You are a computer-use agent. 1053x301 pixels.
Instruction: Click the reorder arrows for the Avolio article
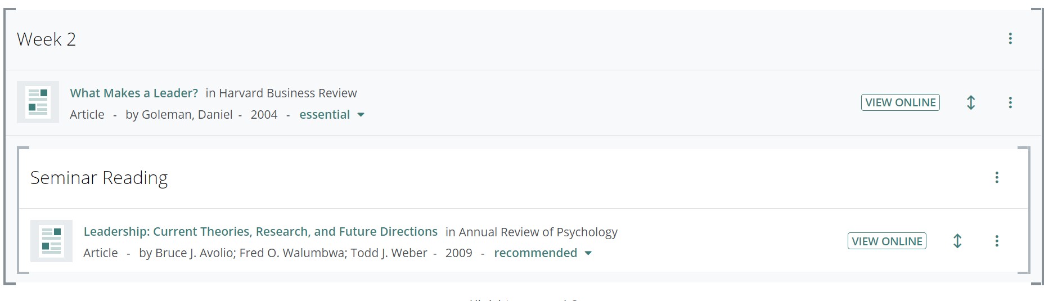(x=957, y=241)
